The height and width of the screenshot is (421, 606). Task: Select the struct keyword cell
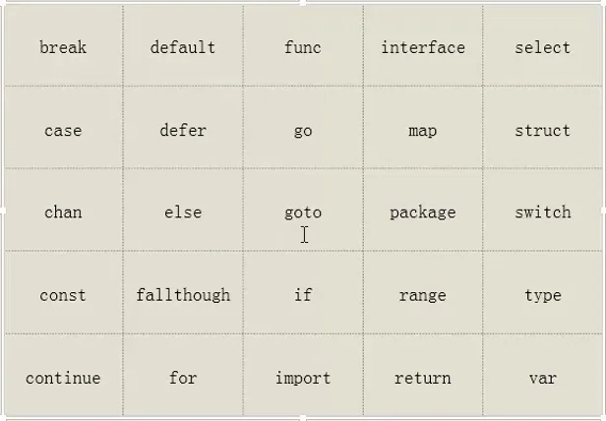[x=543, y=127]
